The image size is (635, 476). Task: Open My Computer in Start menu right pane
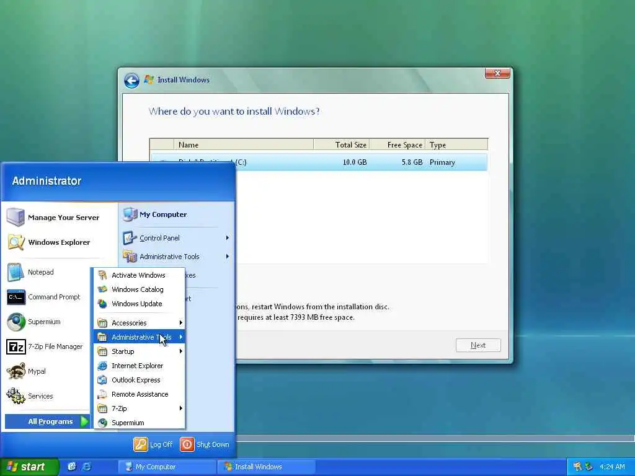pos(163,214)
